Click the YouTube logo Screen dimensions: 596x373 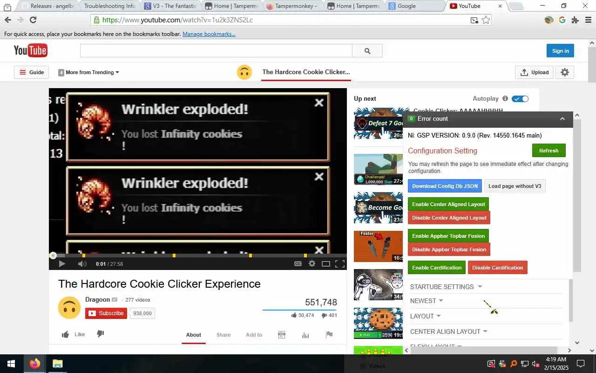[30, 50]
